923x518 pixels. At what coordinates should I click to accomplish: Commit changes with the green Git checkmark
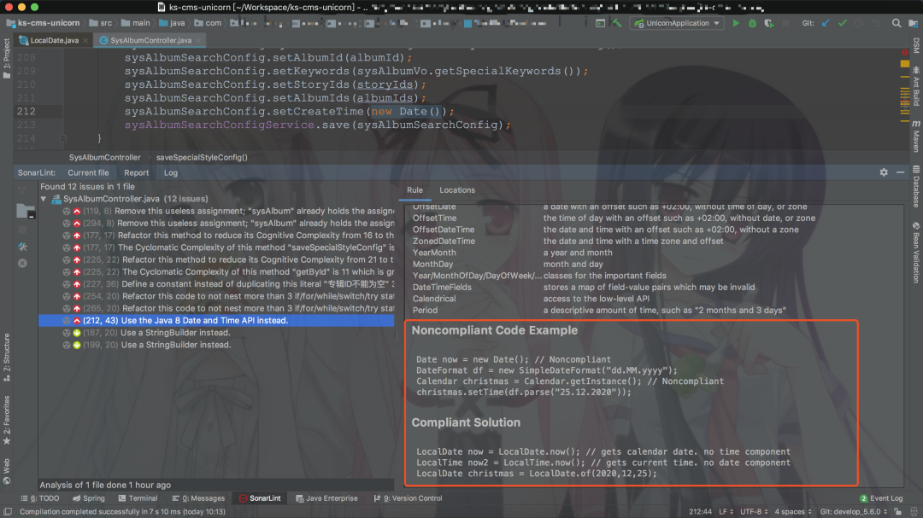[x=843, y=24]
